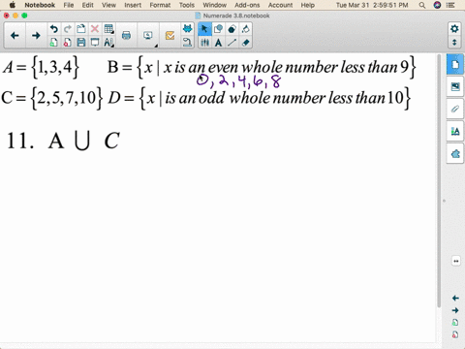Open the Add-ons menu
The width and height of the screenshot is (465, 349).
247,5
